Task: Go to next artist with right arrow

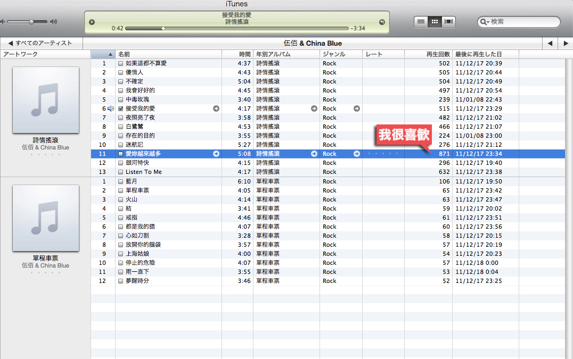Action: pyautogui.click(x=566, y=44)
